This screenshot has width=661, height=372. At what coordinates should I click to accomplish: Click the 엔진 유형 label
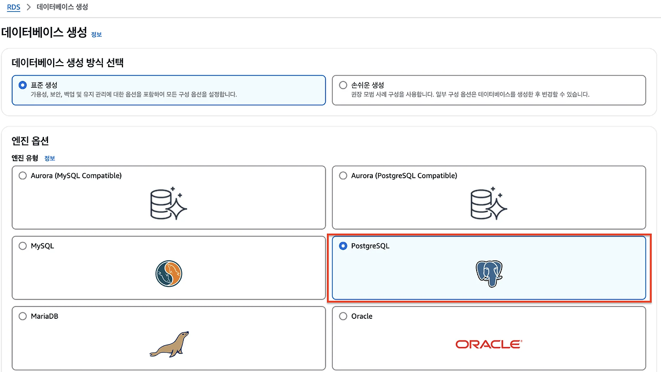point(25,158)
